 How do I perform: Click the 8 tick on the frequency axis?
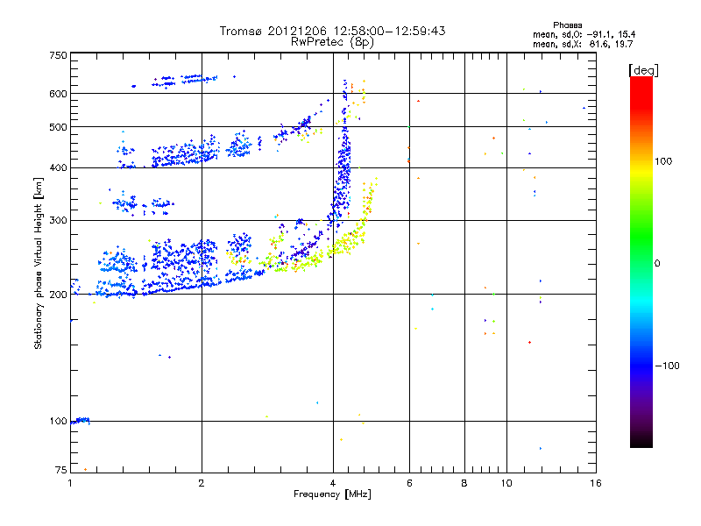point(464,483)
